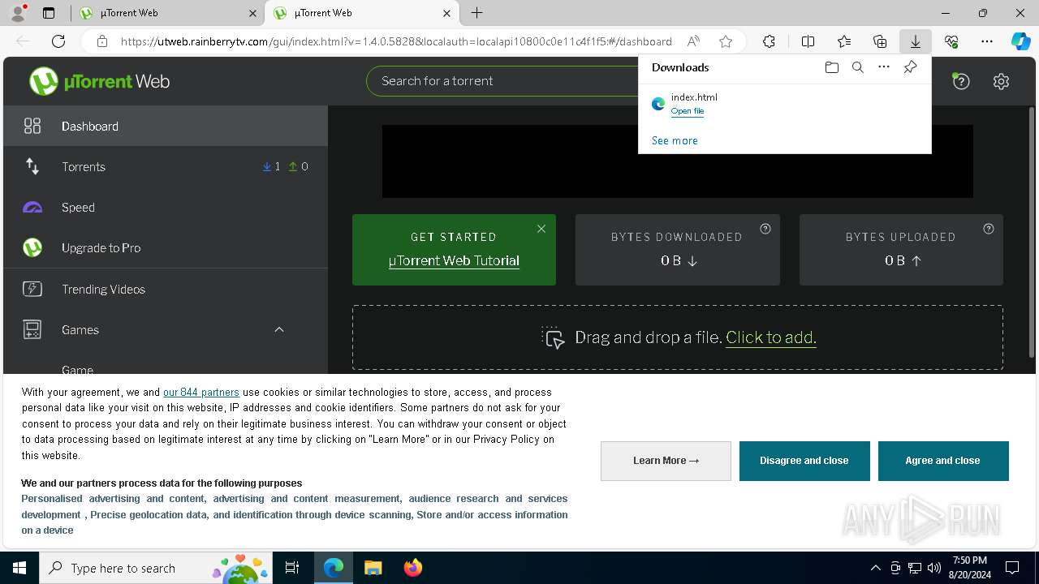This screenshot has width=1039, height=584.
Task: Toggle Read aloud in address bar
Action: tap(693, 41)
